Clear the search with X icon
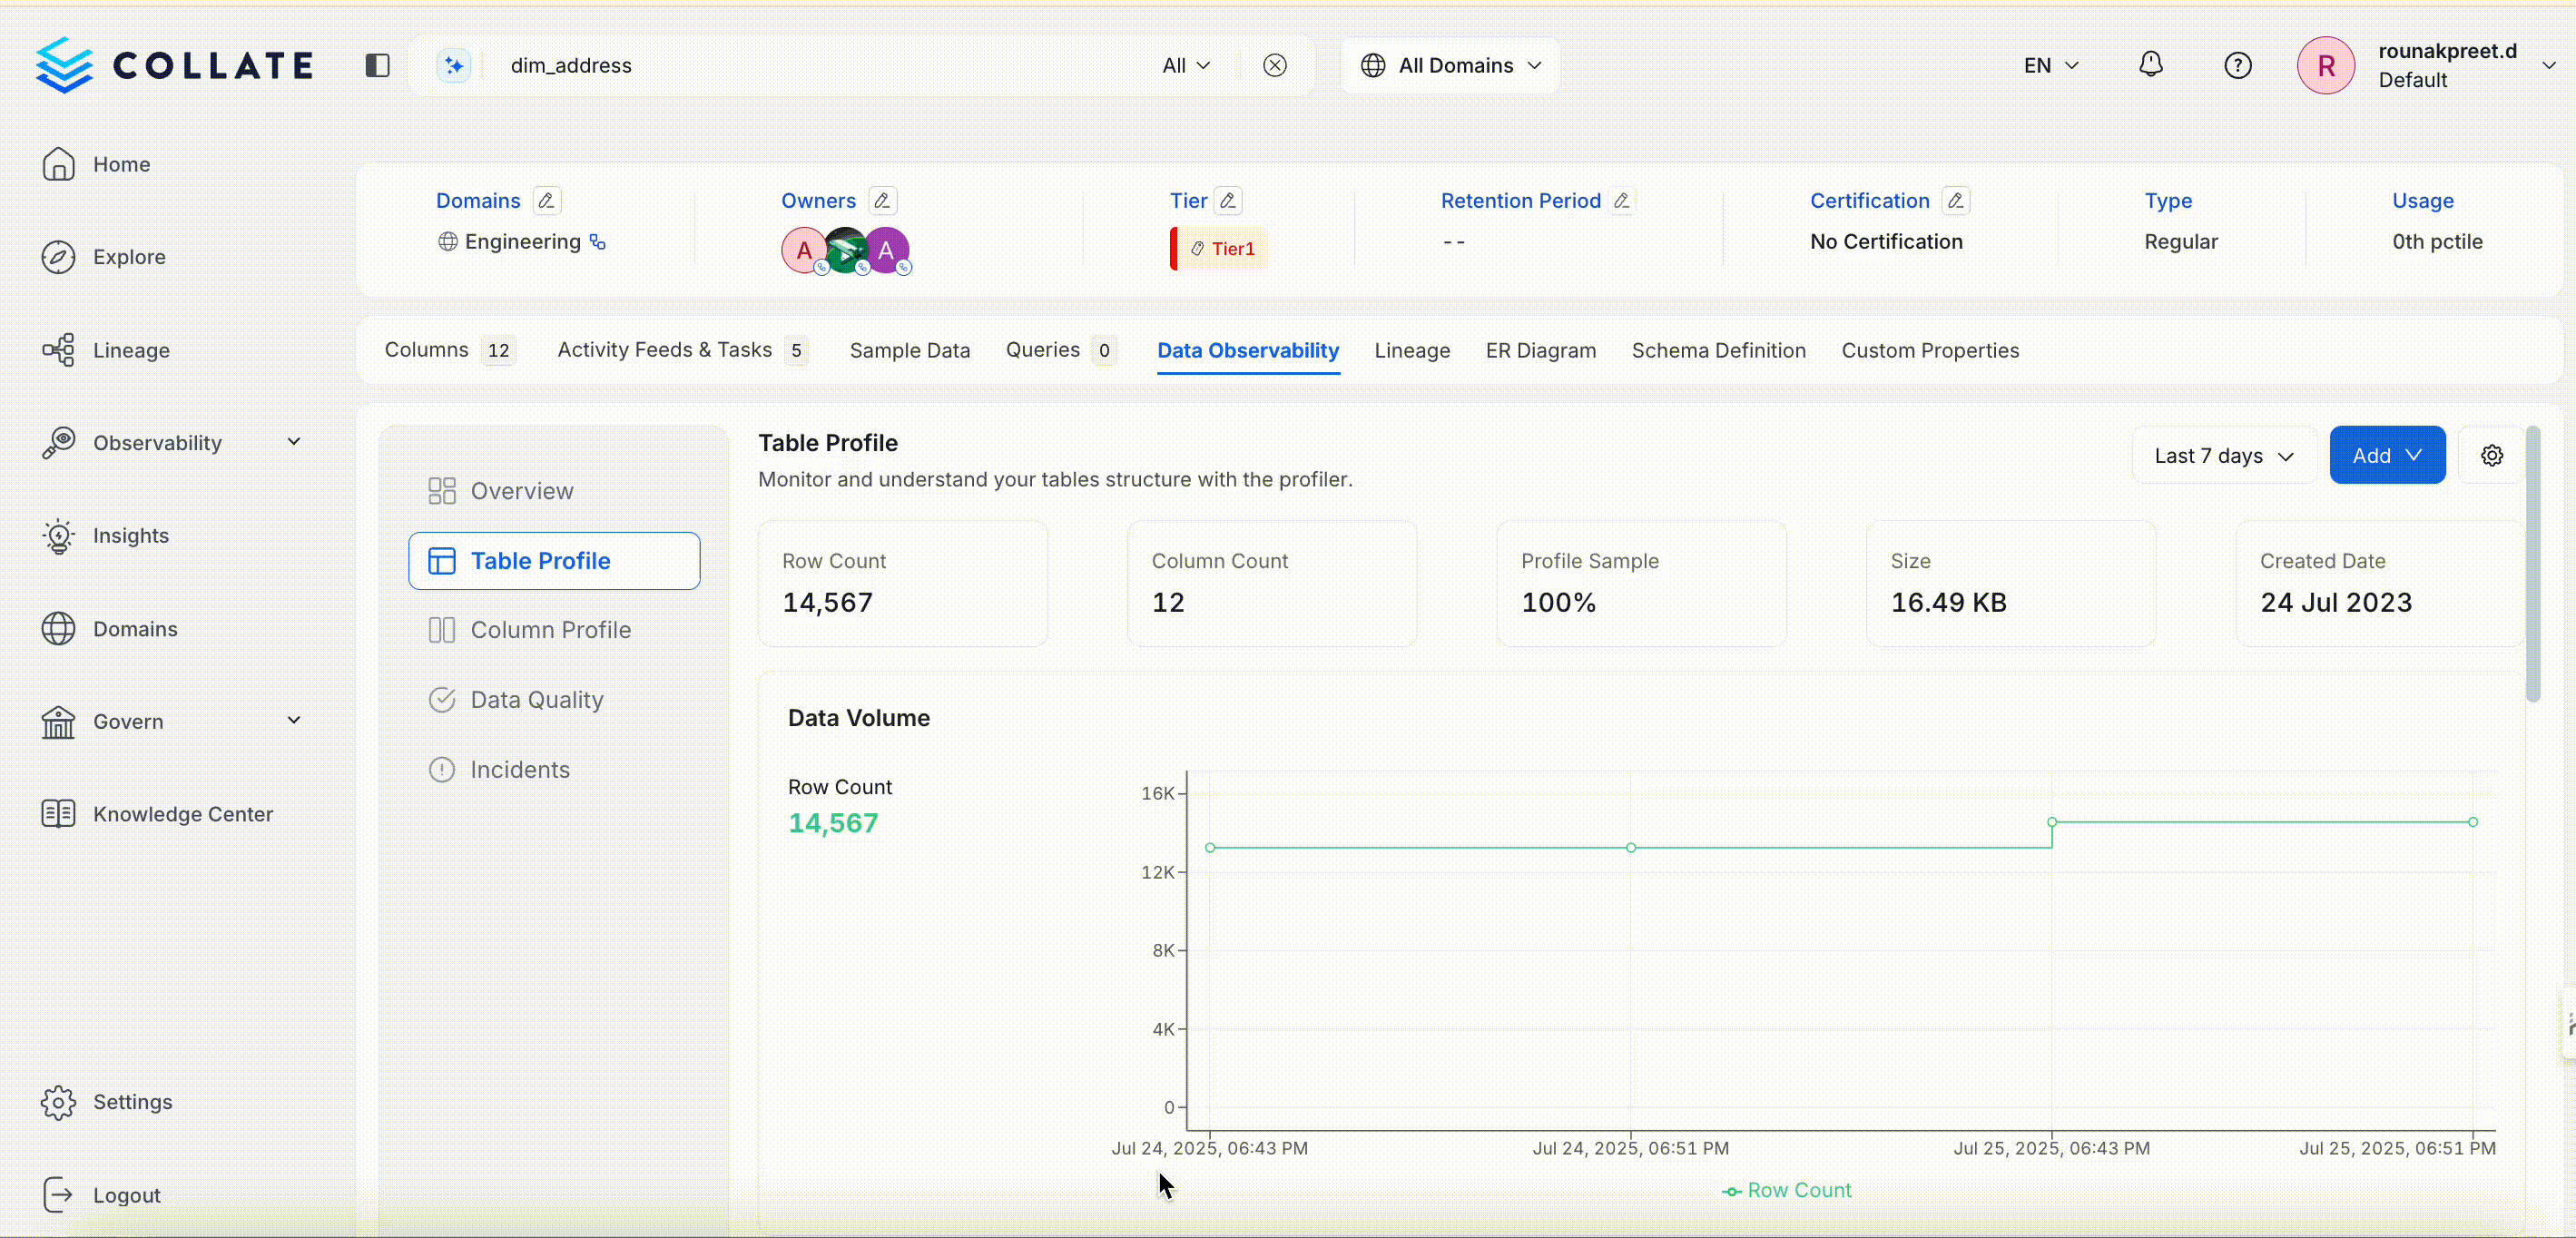This screenshot has width=2576, height=1238. tap(1274, 65)
